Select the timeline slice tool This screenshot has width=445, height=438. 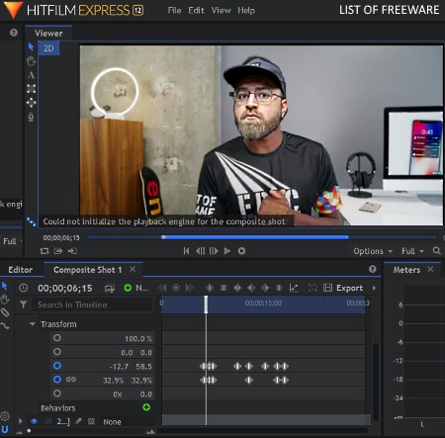pyautogui.click(x=5, y=312)
